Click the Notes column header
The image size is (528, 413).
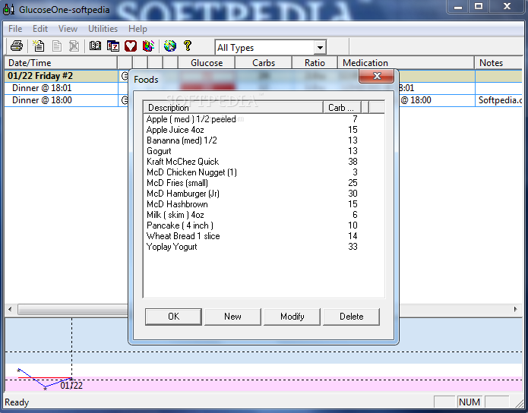[x=498, y=63]
